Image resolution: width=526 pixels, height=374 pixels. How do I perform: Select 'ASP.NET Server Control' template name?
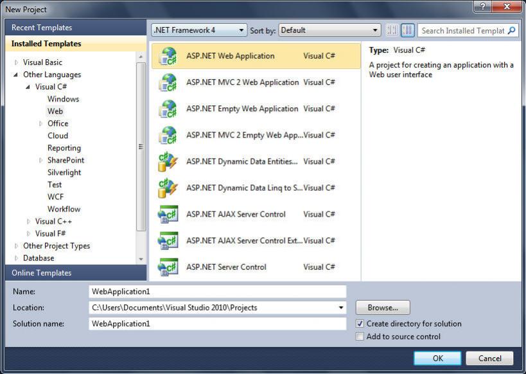click(x=226, y=267)
